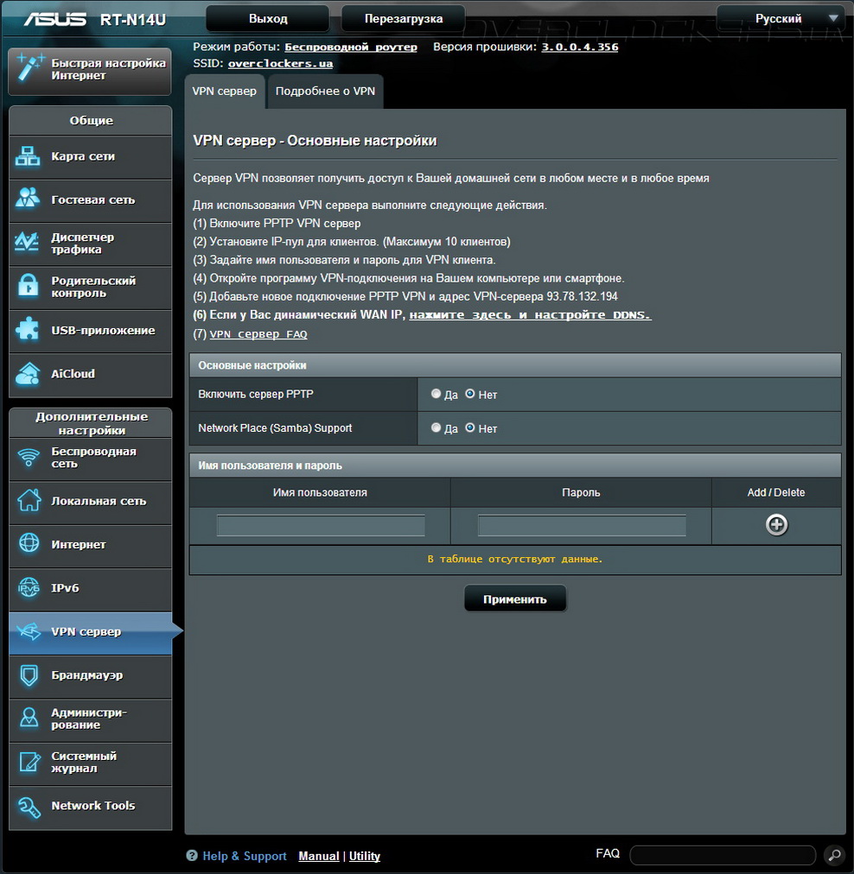This screenshot has height=874, width=854.
Task: Click the Network Map icon in sidebar
Action: coord(29,156)
